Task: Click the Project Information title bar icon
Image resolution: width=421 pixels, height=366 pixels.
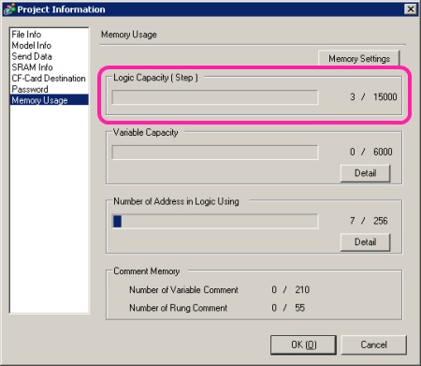Action: [x=9, y=9]
